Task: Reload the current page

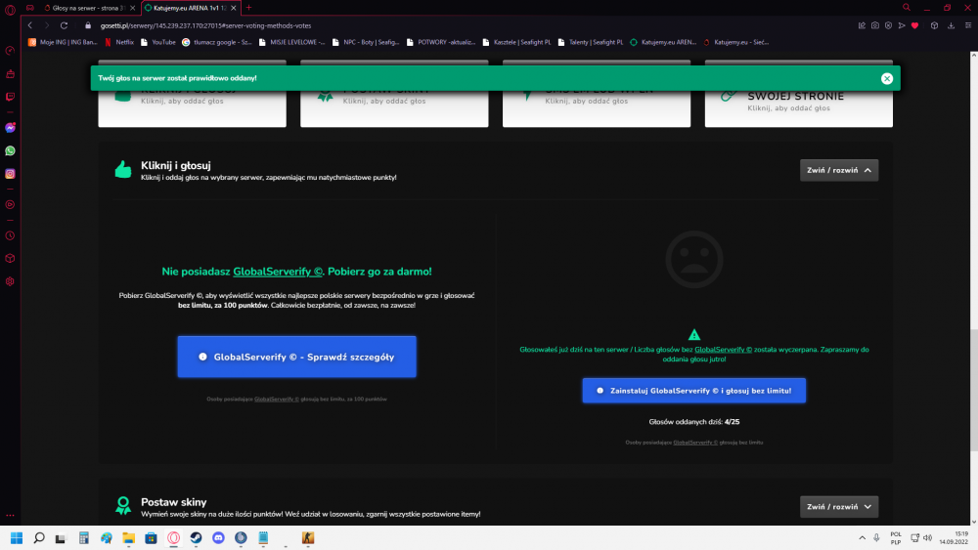Action: tap(64, 25)
